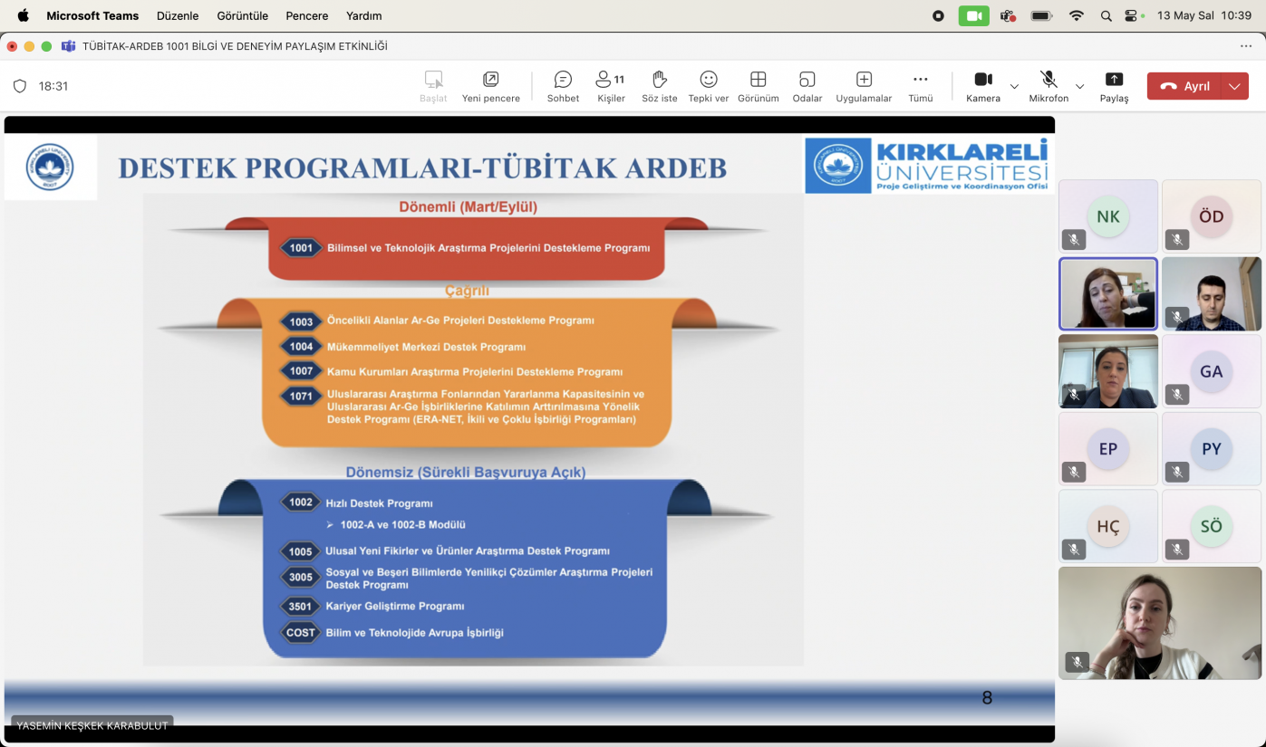Click presenter name YASEMİN KEŞKEK KARABULUT
Viewport: 1266px width, 747px height.
(x=92, y=725)
